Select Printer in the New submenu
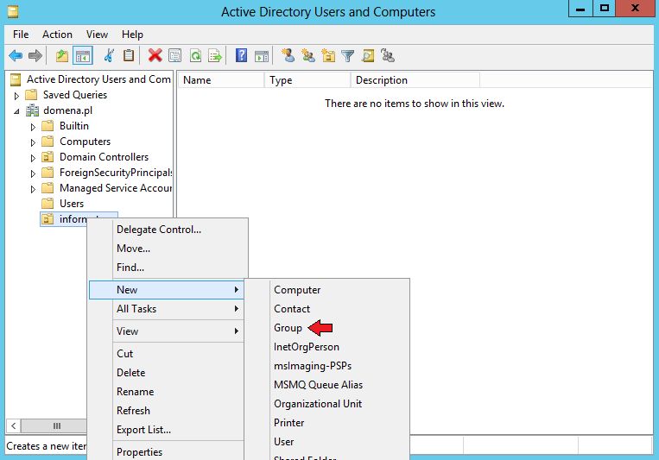Image resolution: width=659 pixels, height=460 pixels. (288, 423)
